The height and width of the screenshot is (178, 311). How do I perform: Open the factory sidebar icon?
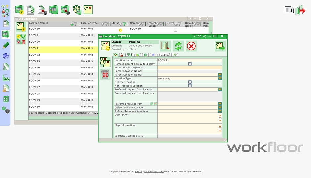pos(6,78)
